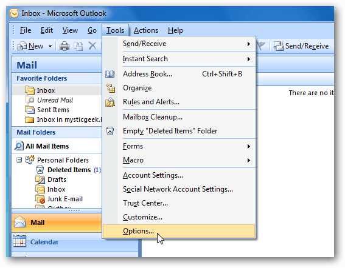Screen dimensions: 345x268
Task: Click the Outlook icon in title bar
Action: pos(13,13)
